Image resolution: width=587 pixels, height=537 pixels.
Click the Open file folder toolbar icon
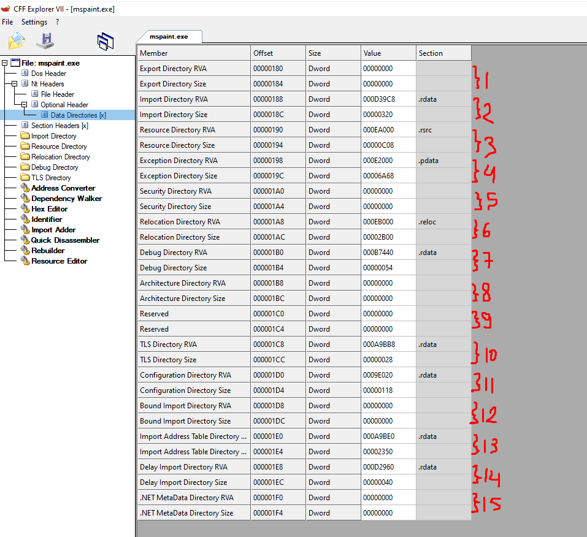pos(17,41)
